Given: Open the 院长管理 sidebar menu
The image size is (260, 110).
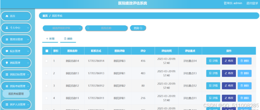Looking at the screenshot, I should (16, 51).
